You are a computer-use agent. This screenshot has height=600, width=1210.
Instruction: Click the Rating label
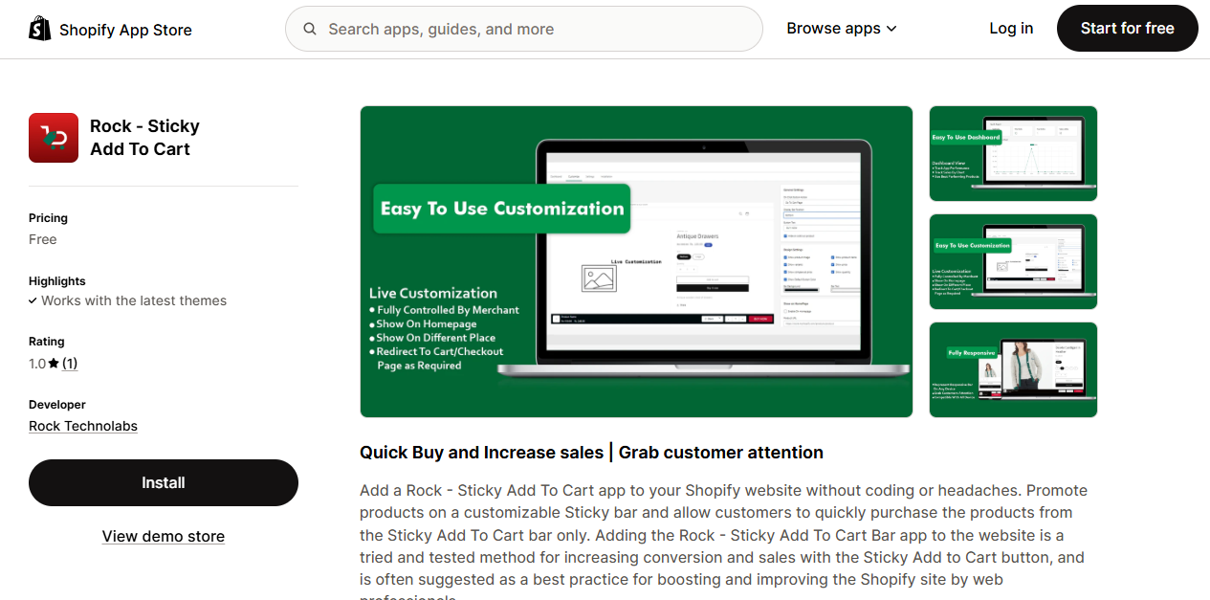click(x=47, y=342)
